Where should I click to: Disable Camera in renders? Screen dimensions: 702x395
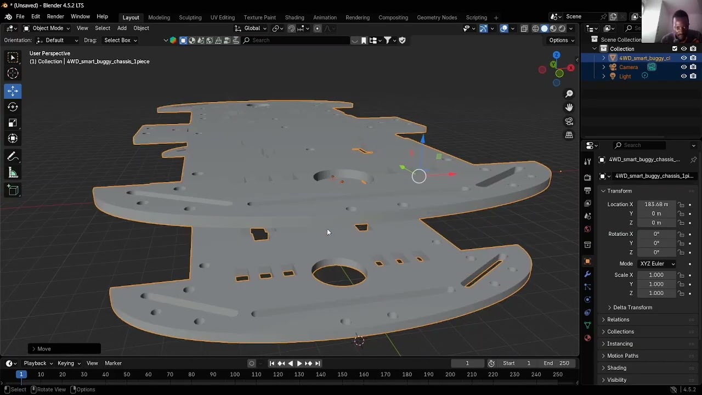pos(693,67)
